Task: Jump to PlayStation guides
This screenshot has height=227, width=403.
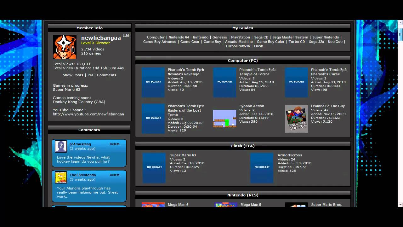Action: coord(241,37)
